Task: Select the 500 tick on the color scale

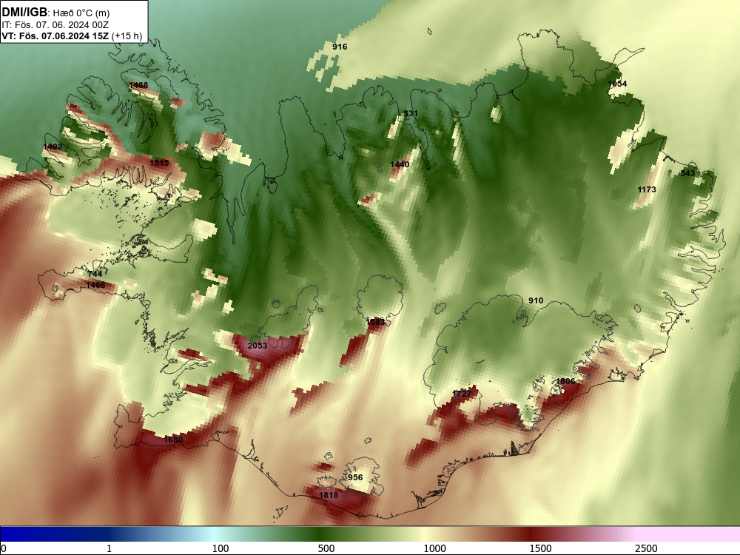Action: pos(326,548)
